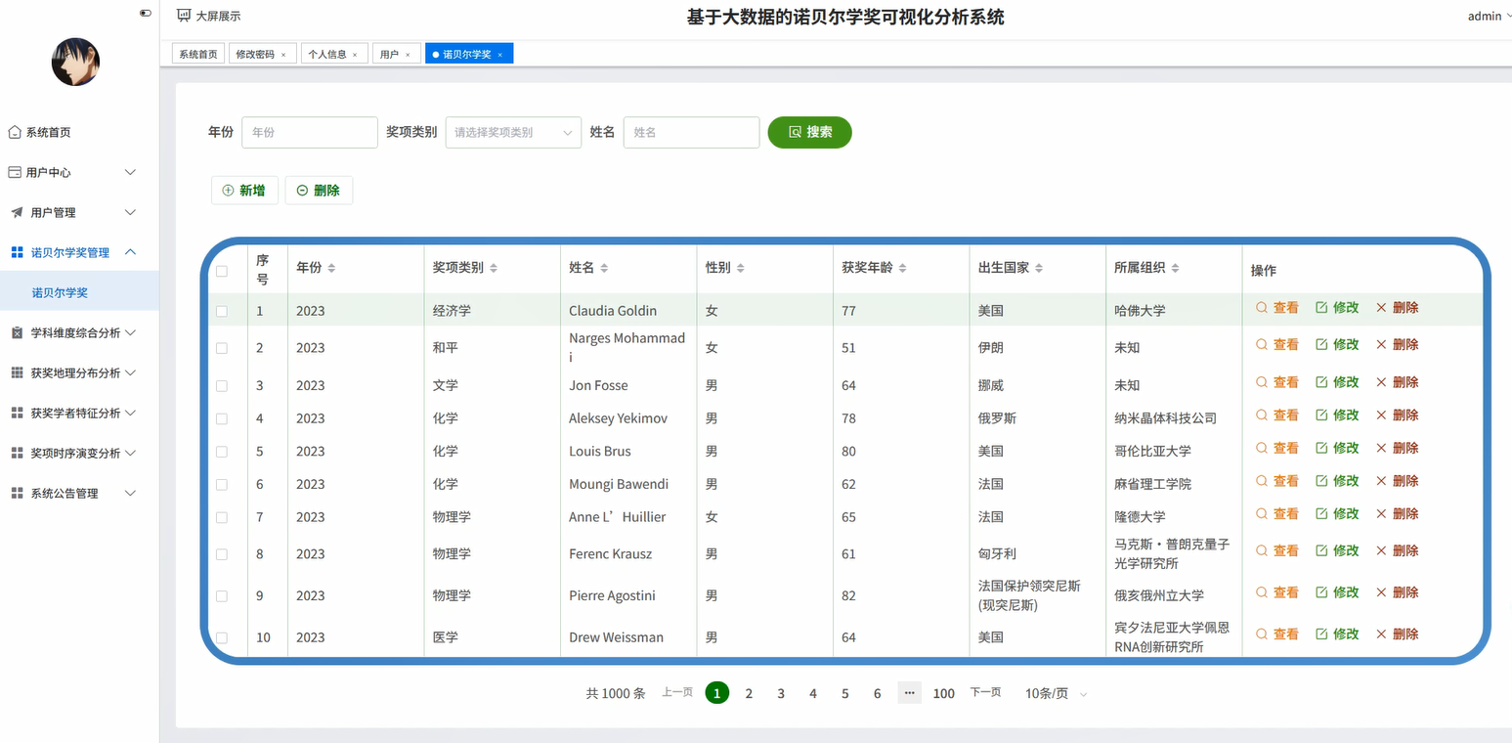The image size is (1512, 743).
Task: Sort table by 奖项类别 column
Action: coord(494,268)
